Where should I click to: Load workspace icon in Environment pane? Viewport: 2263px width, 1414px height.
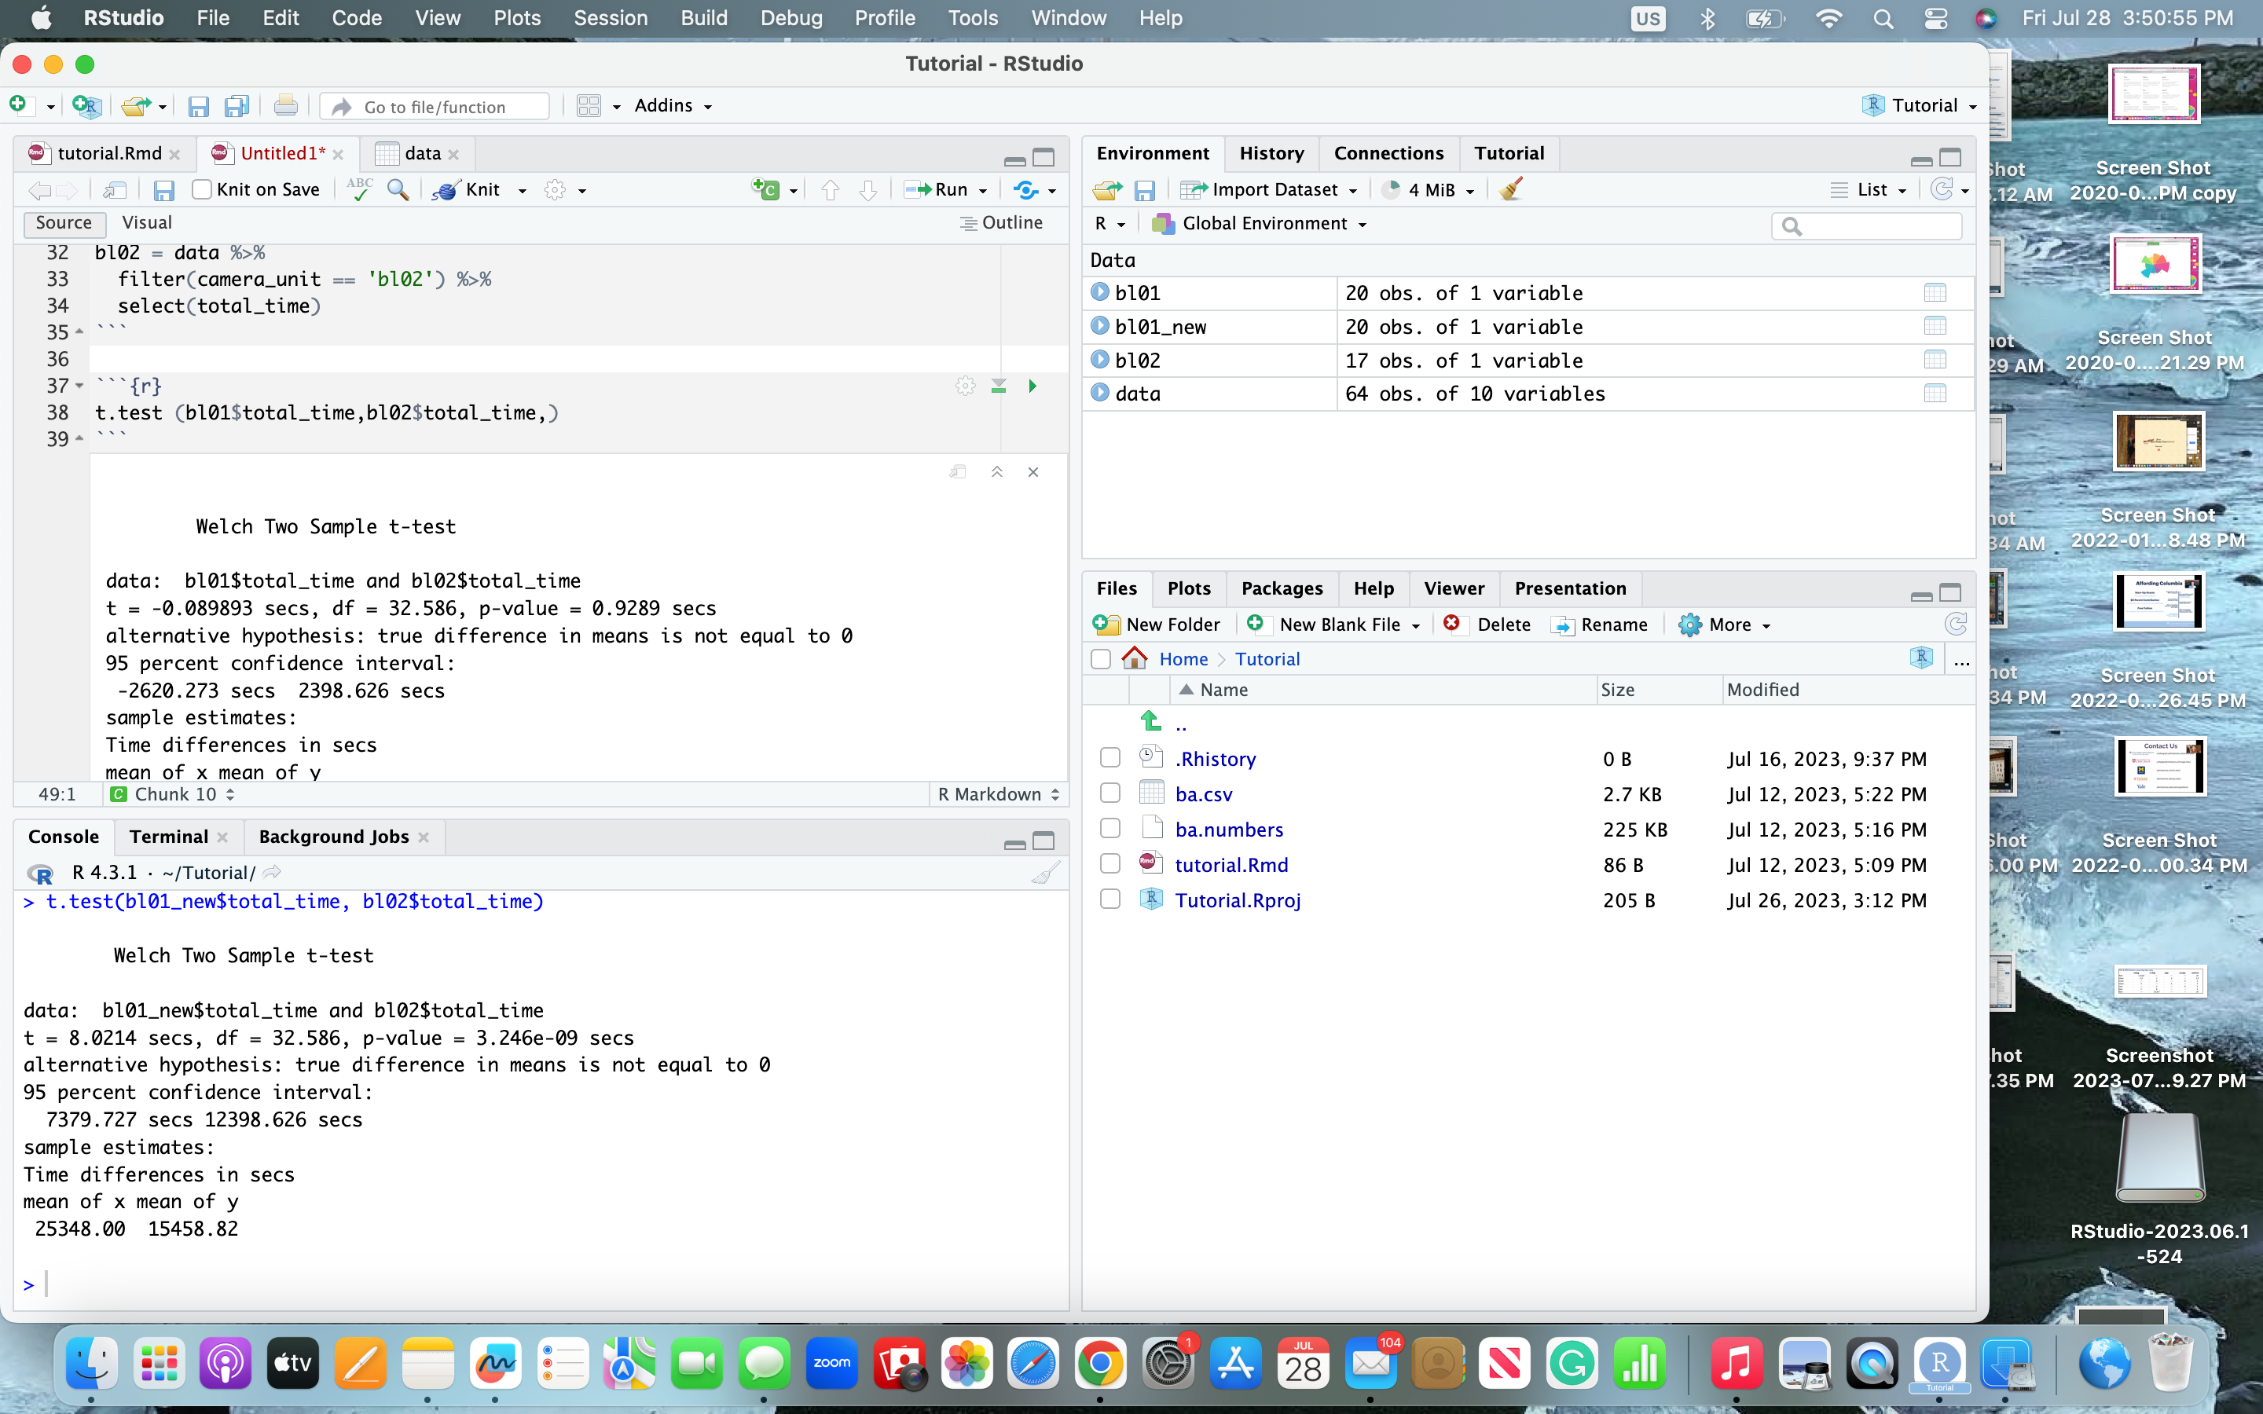[x=1107, y=190]
